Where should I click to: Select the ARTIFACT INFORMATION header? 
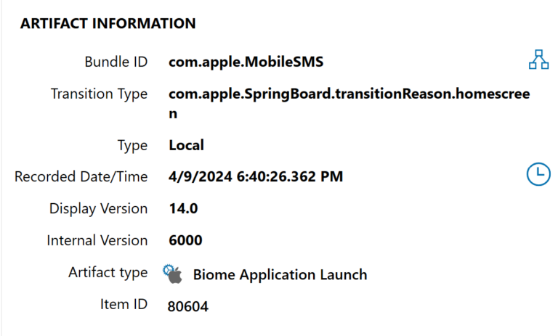[108, 24]
